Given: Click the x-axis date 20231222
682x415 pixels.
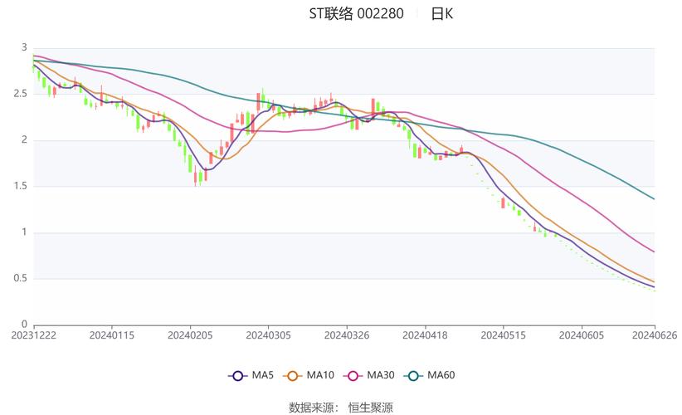Looking at the screenshot, I should coord(33,335).
